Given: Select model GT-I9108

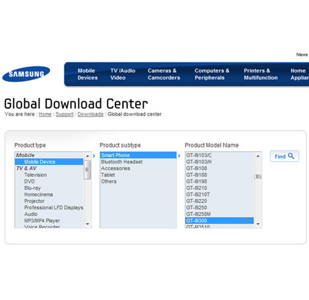Looking at the screenshot, I should (220, 168).
